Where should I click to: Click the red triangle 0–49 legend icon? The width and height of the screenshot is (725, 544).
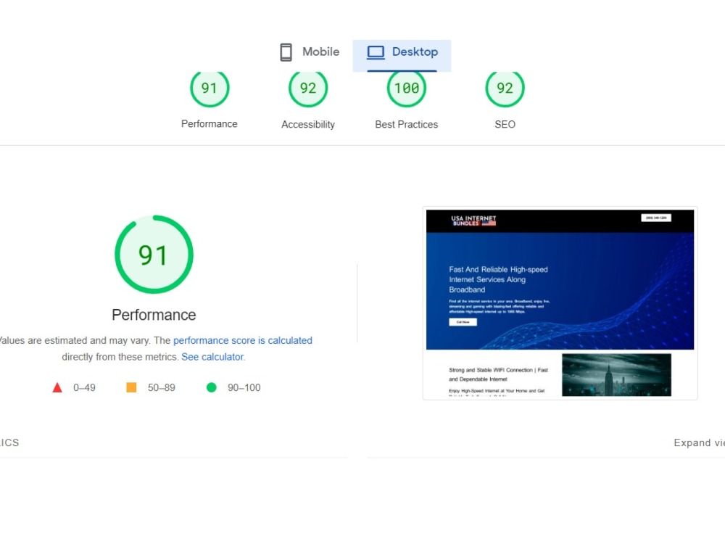(x=57, y=387)
